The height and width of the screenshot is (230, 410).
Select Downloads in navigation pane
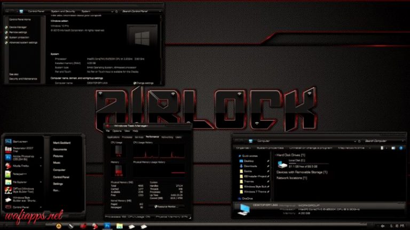pyautogui.click(x=248, y=166)
